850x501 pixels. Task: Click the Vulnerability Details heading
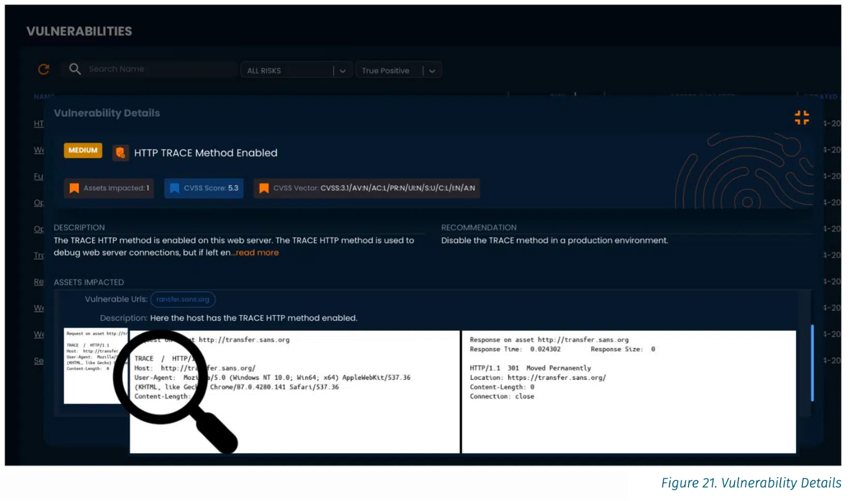click(107, 113)
